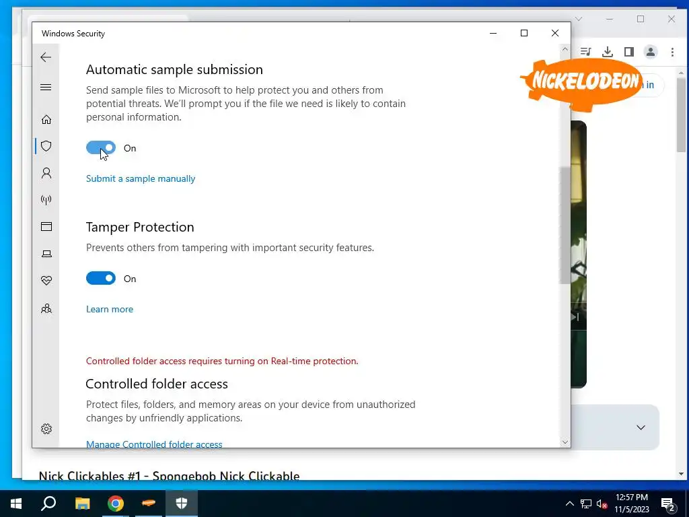Open Device performance & health heart icon
Image resolution: width=689 pixels, height=517 pixels.
pyautogui.click(x=46, y=281)
